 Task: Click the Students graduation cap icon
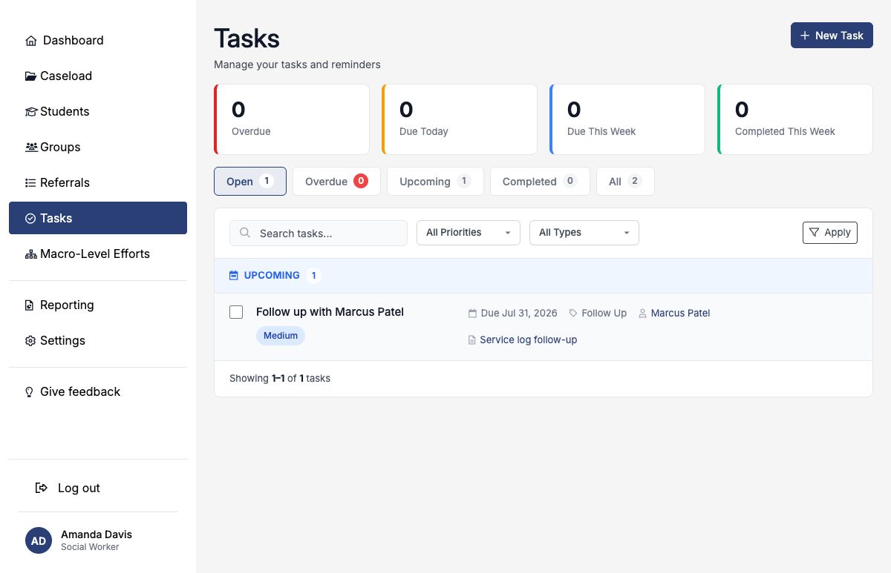click(x=30, y=112)
